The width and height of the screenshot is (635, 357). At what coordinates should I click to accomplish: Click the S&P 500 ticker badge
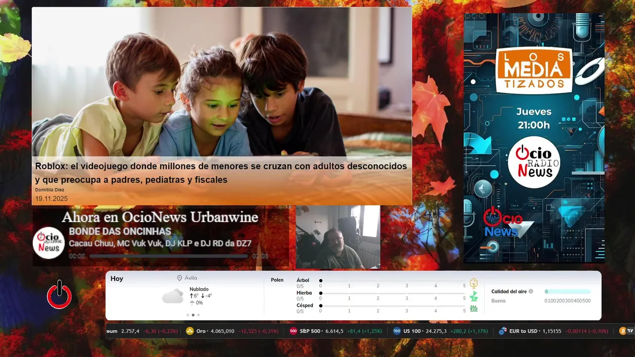tap(293, 331)
